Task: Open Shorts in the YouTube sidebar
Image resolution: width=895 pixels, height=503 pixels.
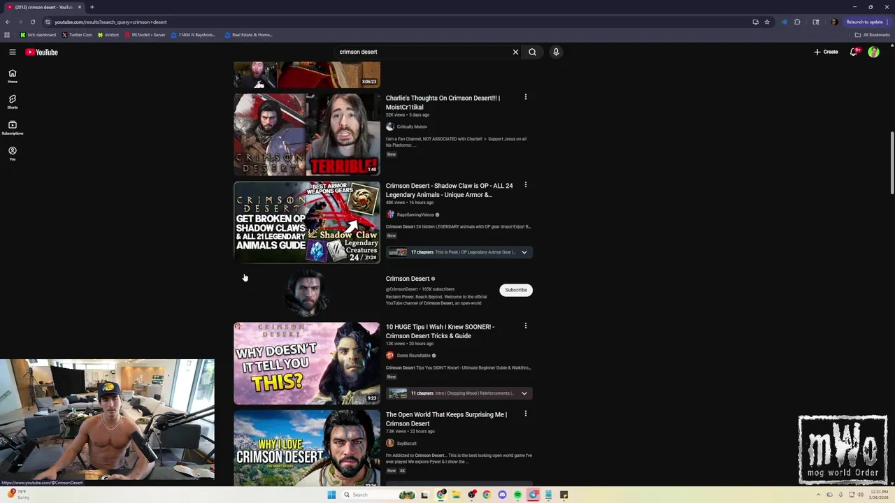Action: [x=13, y=102]
